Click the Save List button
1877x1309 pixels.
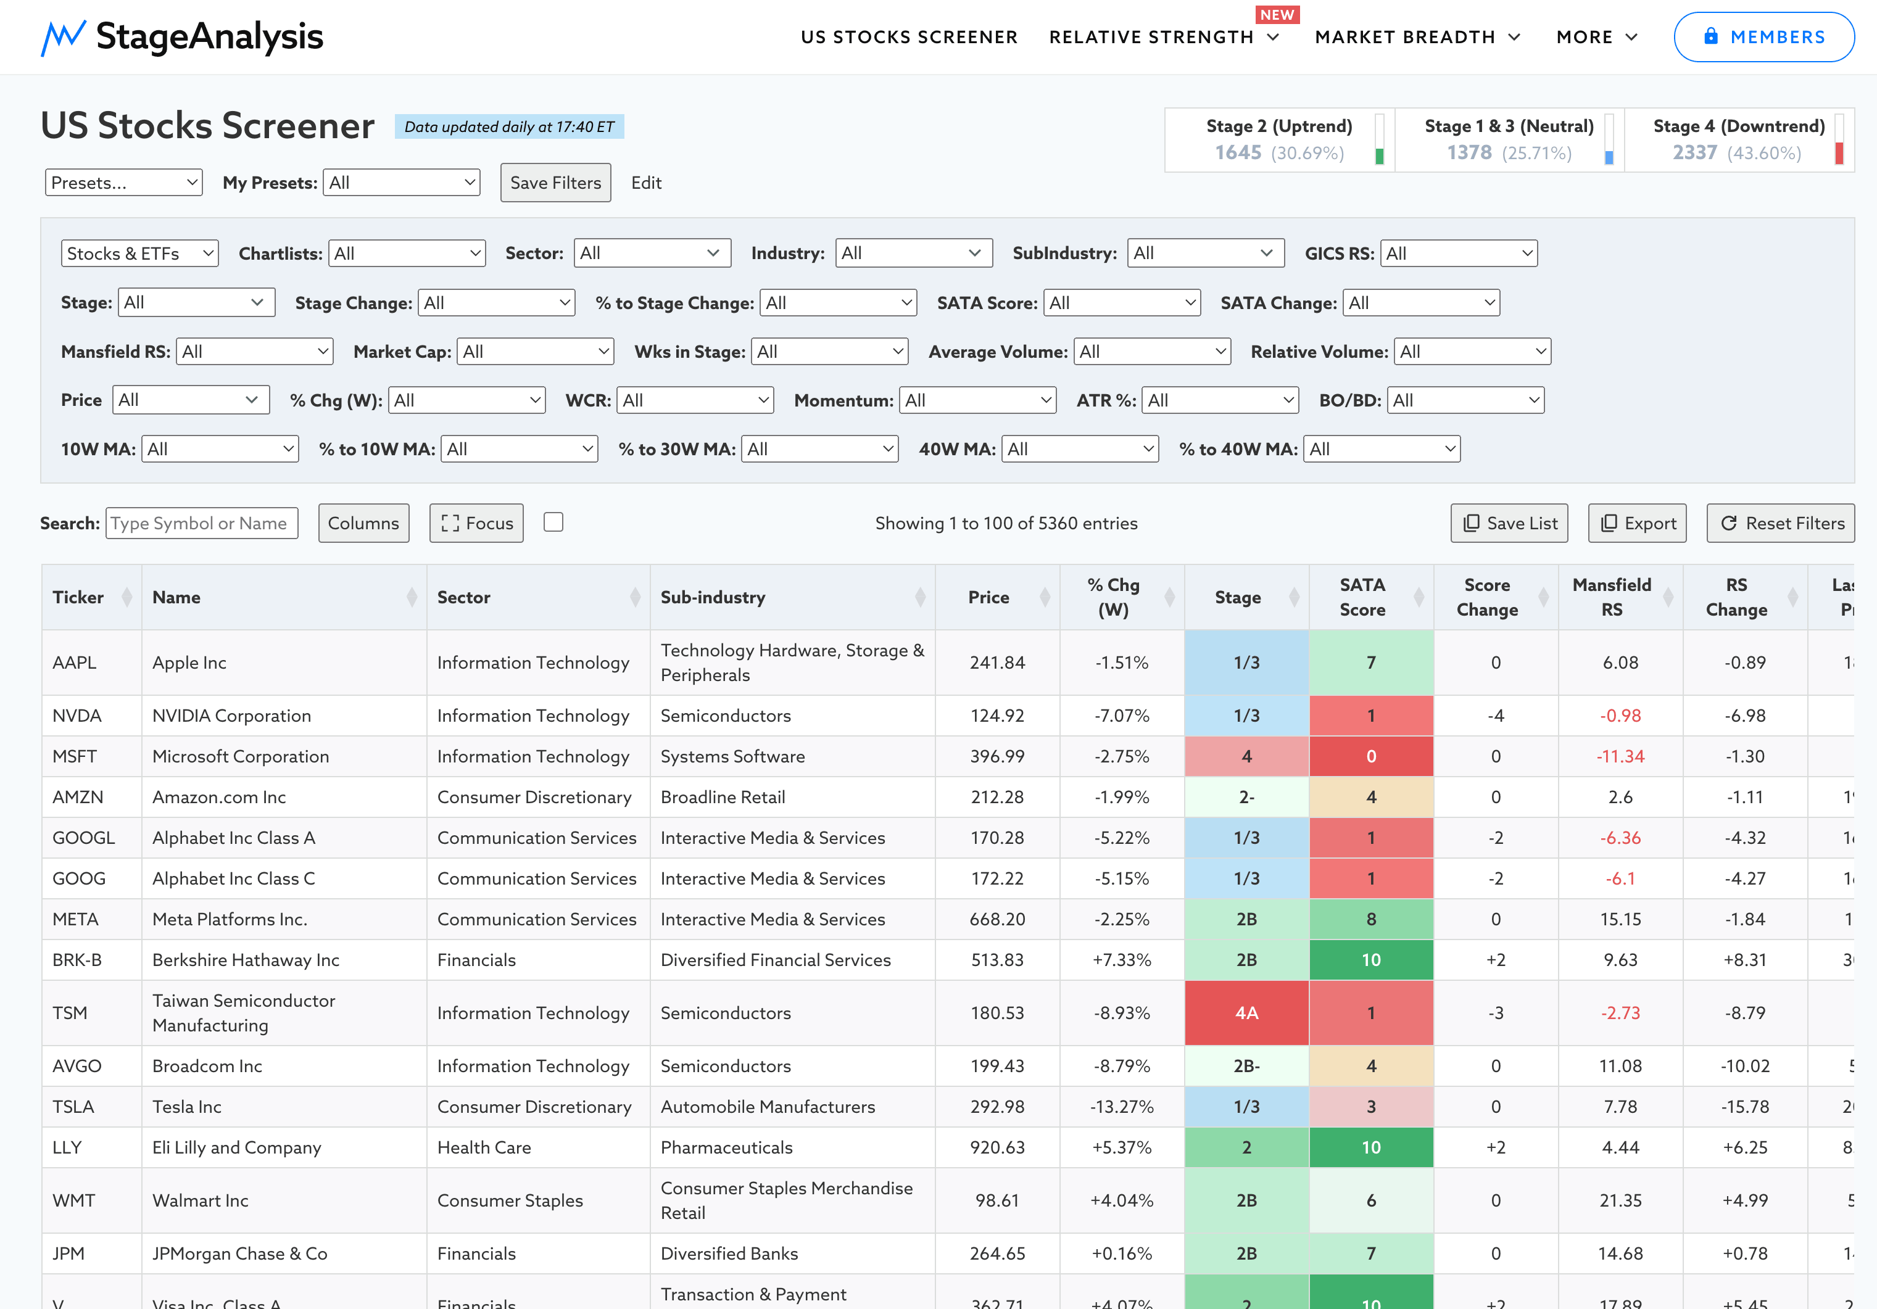coord(1509,523)
